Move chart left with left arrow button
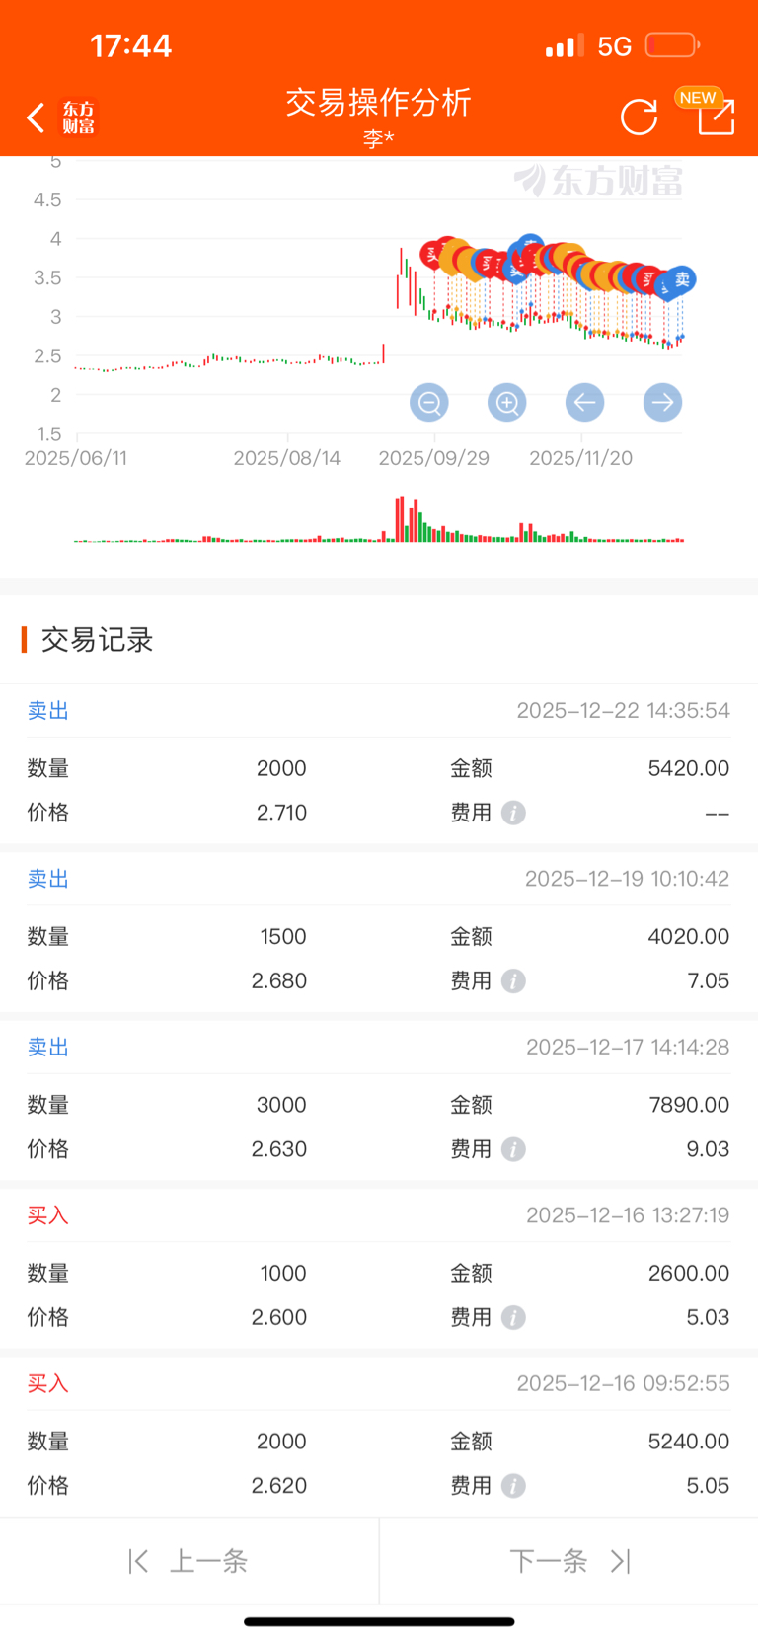This screenshot has width=758, height=1641. (x=584, y=403)
